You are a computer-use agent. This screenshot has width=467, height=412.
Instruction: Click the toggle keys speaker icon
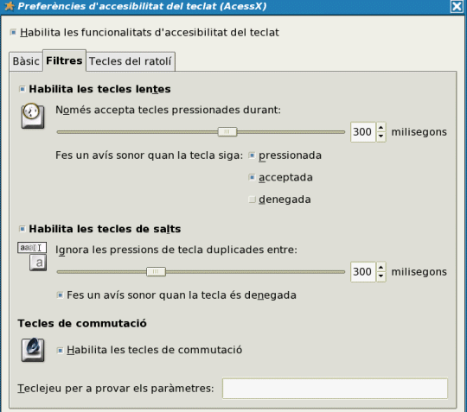tap(33, 350)
